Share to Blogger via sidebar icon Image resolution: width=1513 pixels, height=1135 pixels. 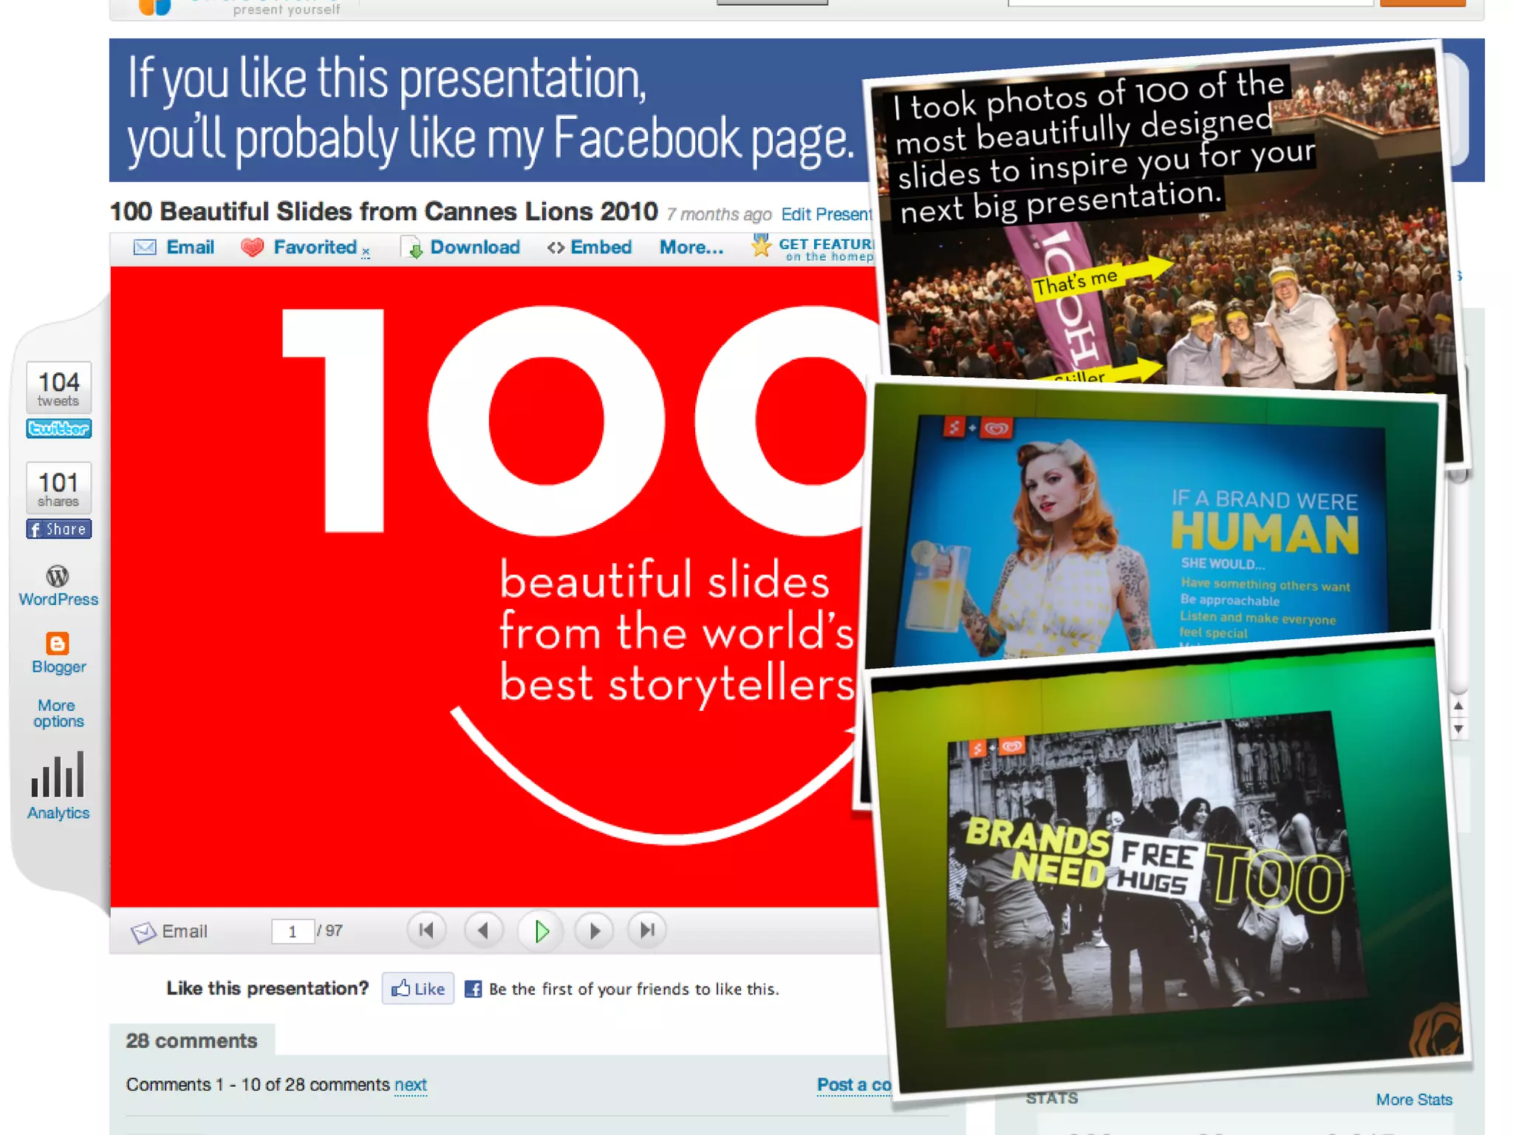pyautogui.click(x=58, y=644)
